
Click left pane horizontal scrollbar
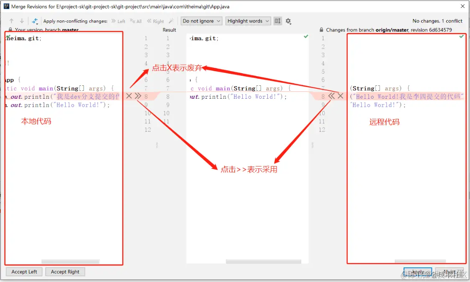(71, 261)
